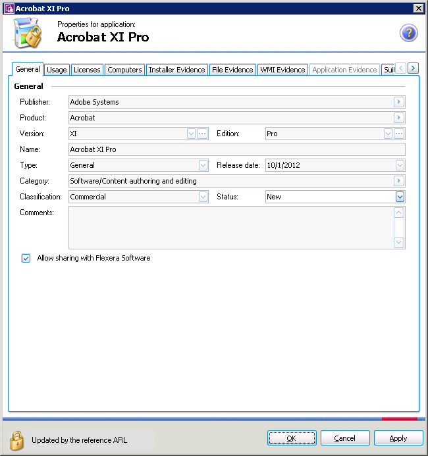Click the arrow button beside Product field
This screenshot has height=456, width=428.
[399, 118]
